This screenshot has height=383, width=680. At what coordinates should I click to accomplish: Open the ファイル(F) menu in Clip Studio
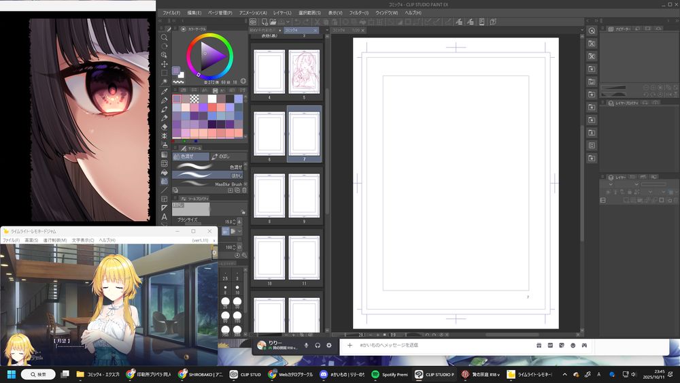(171, 13)
